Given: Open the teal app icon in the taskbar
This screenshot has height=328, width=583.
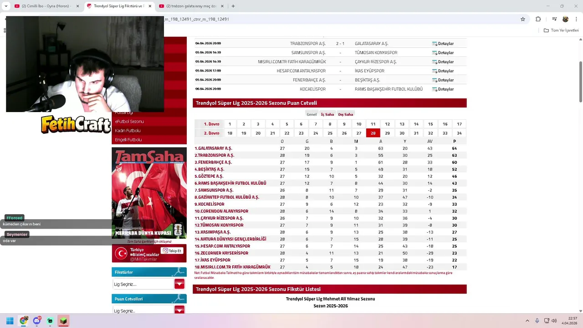Looking at the screenshot, I should click(x=50, y=321).
